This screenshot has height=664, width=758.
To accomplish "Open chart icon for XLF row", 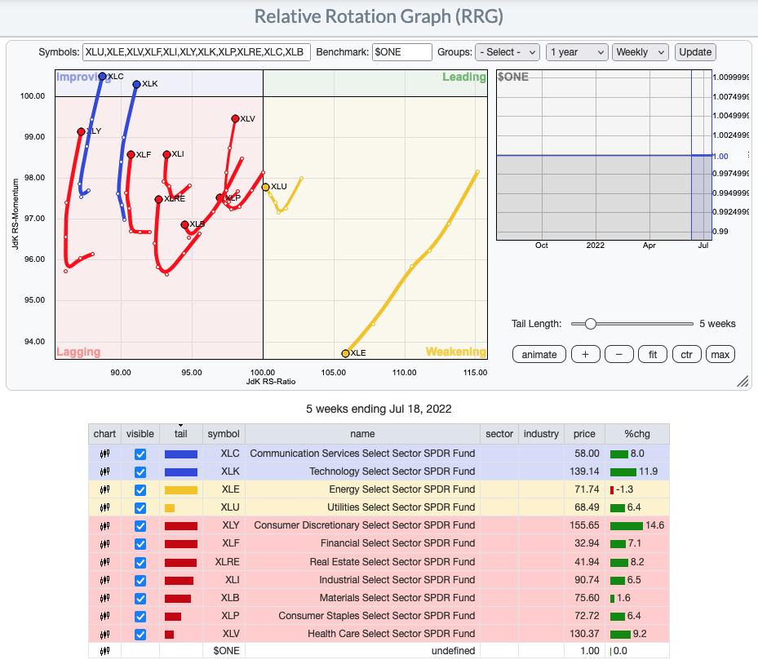I will [104, 543].
